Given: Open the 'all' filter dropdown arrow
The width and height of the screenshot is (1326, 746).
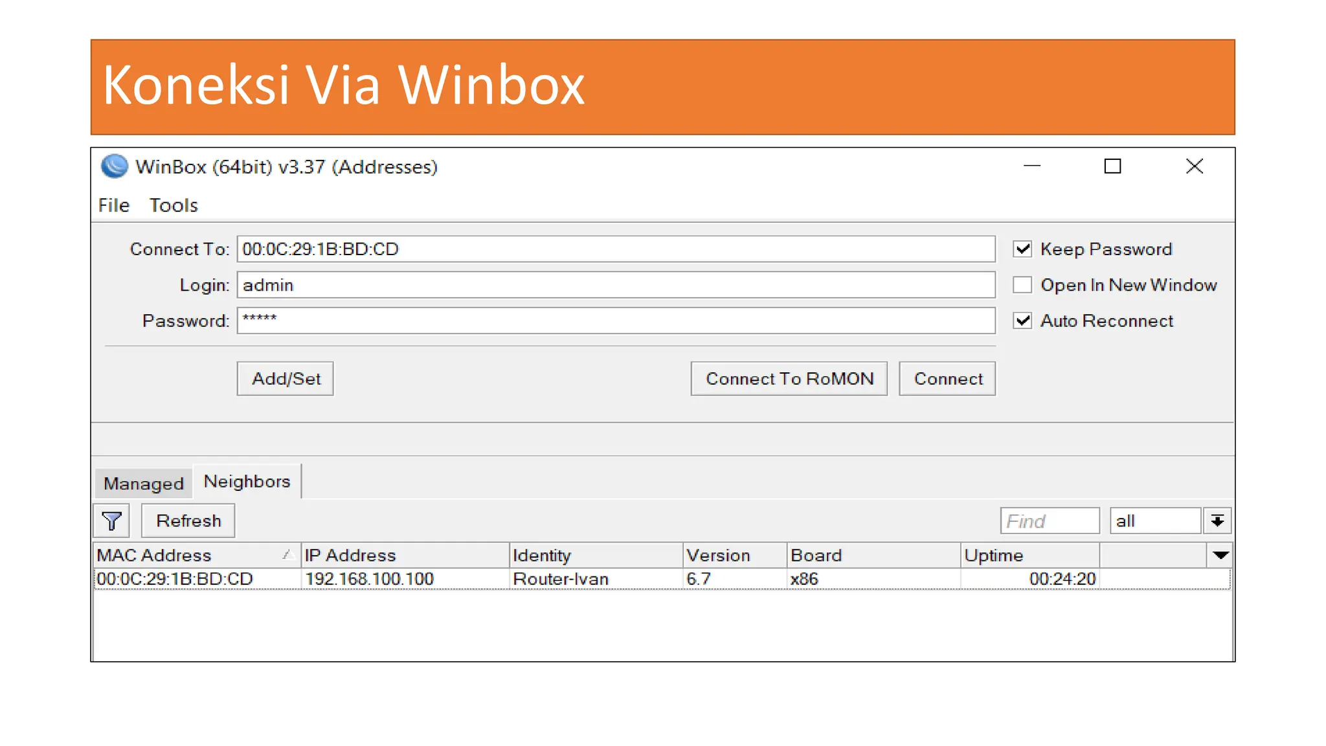Looking at the screenshot, I should (1217, 521).
